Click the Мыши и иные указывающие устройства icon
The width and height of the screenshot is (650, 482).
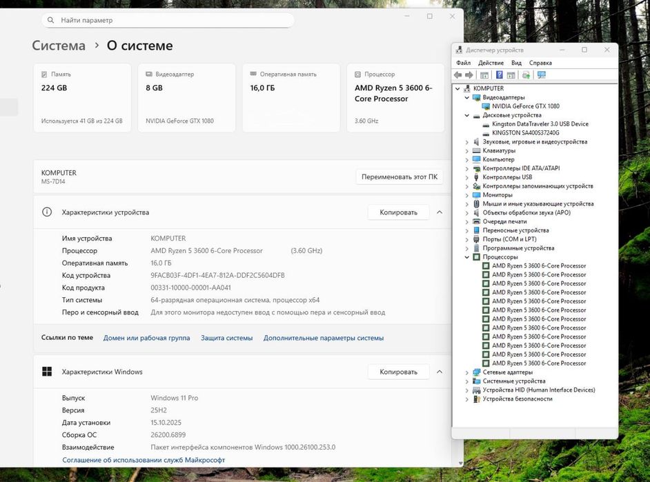(476, 203)
